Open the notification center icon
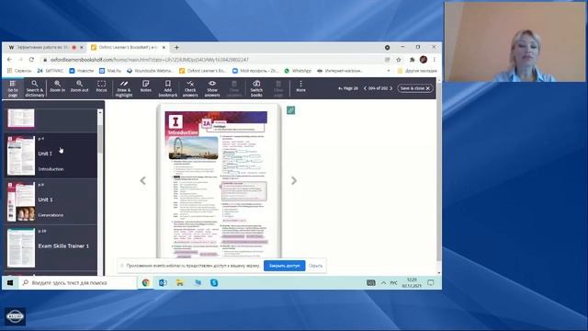Image resolution: width=588 pixels, height=331 pixels. click(x=431, y=282)
